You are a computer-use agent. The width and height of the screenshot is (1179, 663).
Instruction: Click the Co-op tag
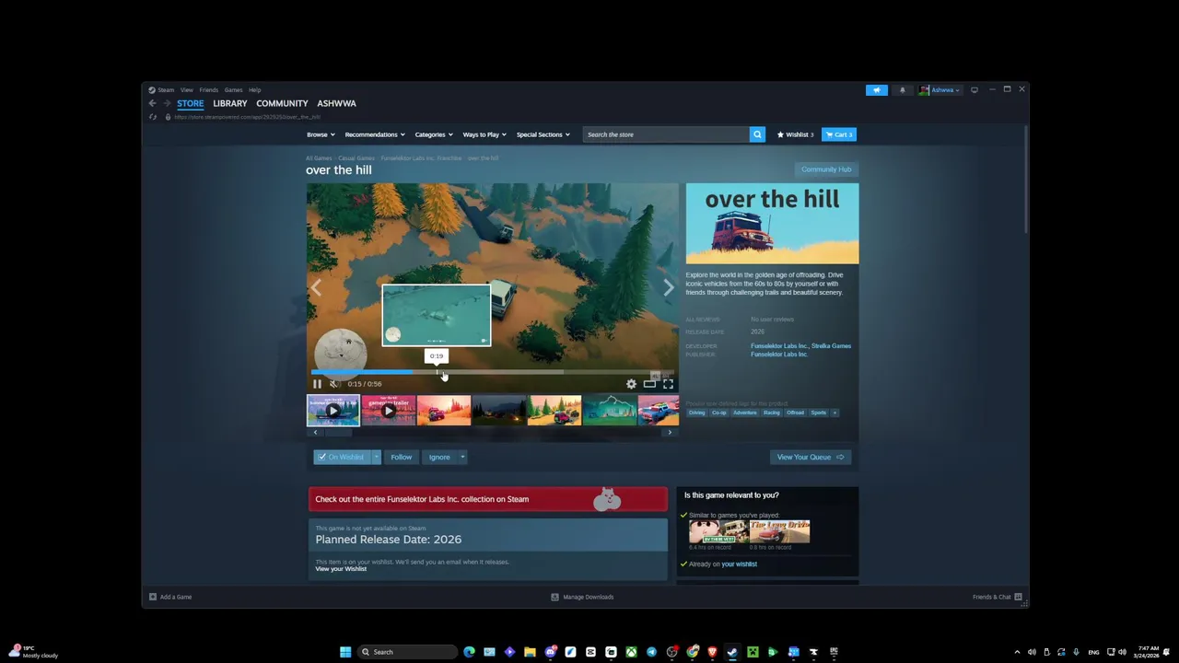pos(718,413)
